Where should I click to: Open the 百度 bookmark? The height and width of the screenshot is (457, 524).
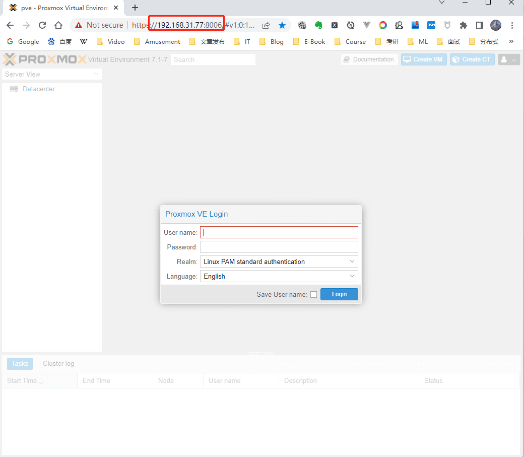[60, 41]
